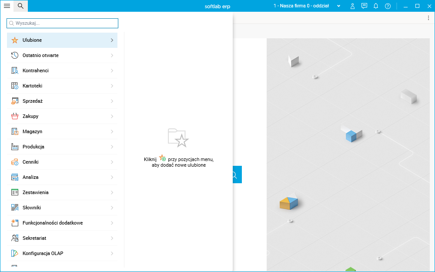The width and height of the screenshot is (435, 272).
Task: Maximize the softlab erp window
Action: point(417,6)
